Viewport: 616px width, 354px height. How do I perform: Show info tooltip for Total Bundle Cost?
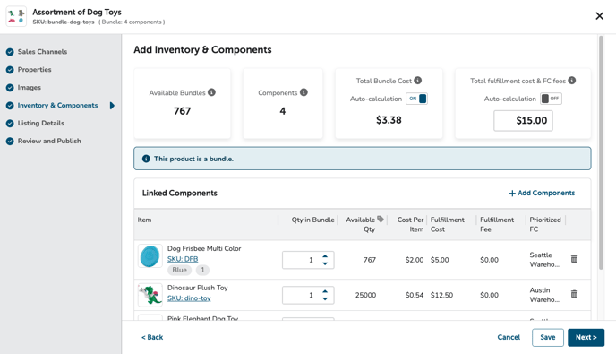pyautogui.click(x=417, y=81)
